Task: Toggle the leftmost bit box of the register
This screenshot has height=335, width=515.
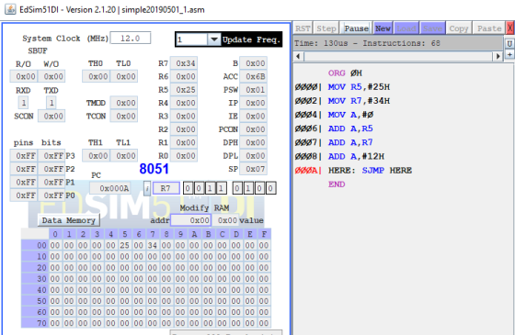Action: (x=188, y=188)
